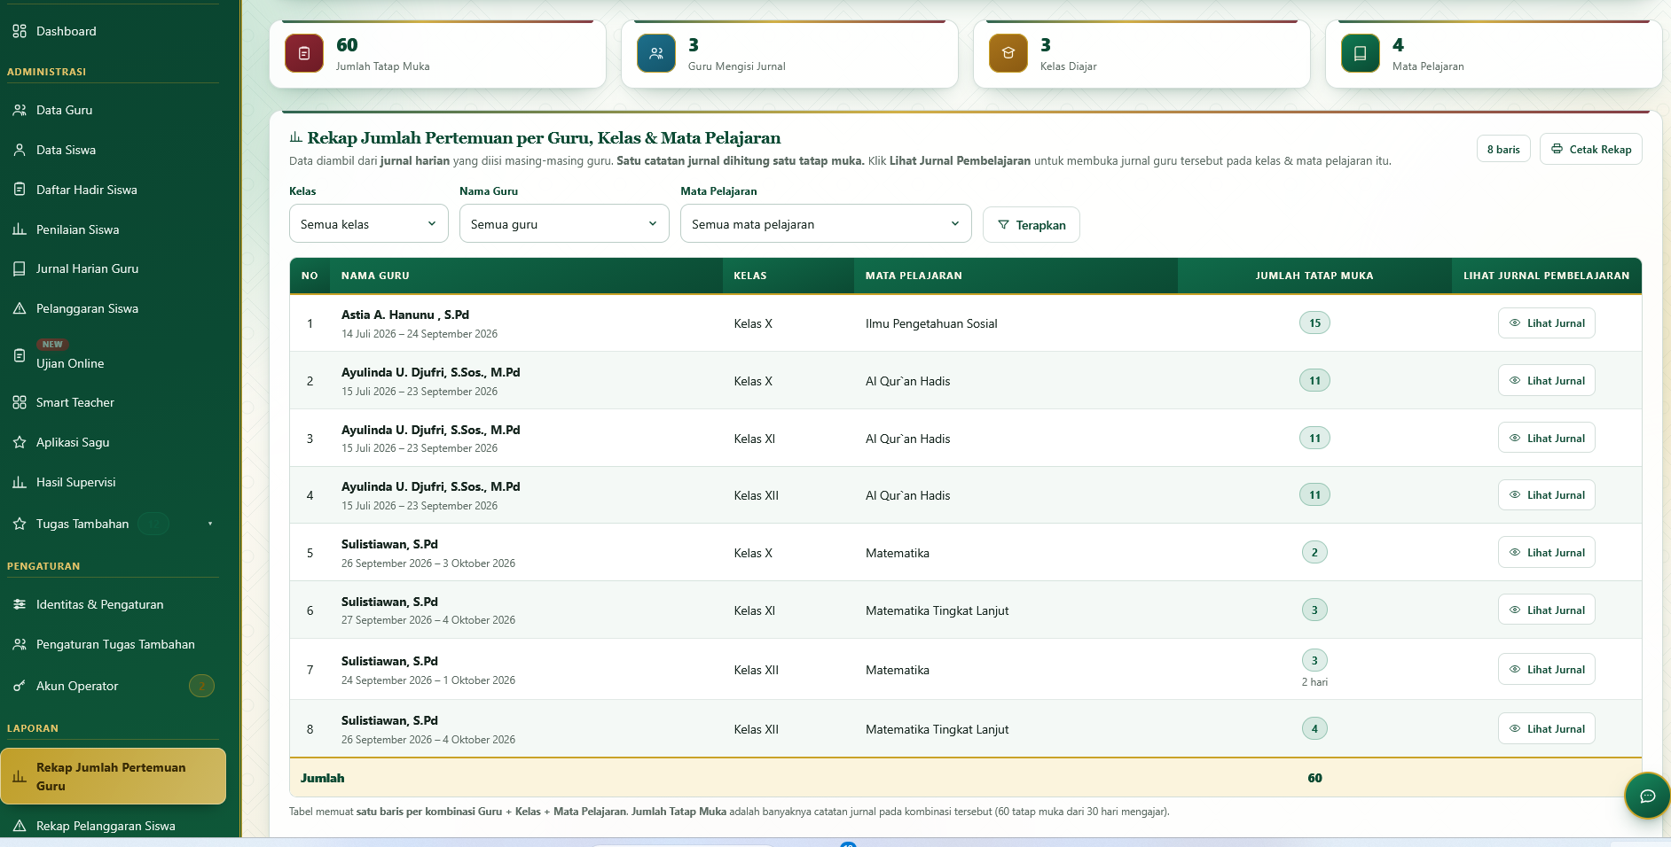View journal for Astia A. Hanunu
The image size is (1671, 847).
(1547, 323)
